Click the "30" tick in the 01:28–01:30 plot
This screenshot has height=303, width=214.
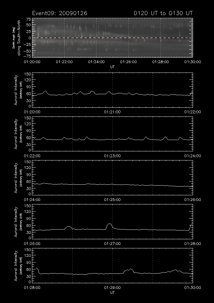point(29,276)
